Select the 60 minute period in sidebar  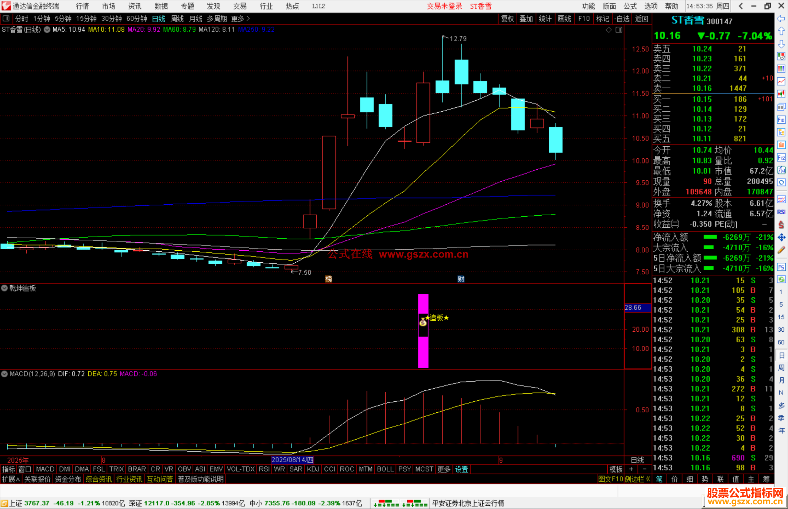pos(781,342)
